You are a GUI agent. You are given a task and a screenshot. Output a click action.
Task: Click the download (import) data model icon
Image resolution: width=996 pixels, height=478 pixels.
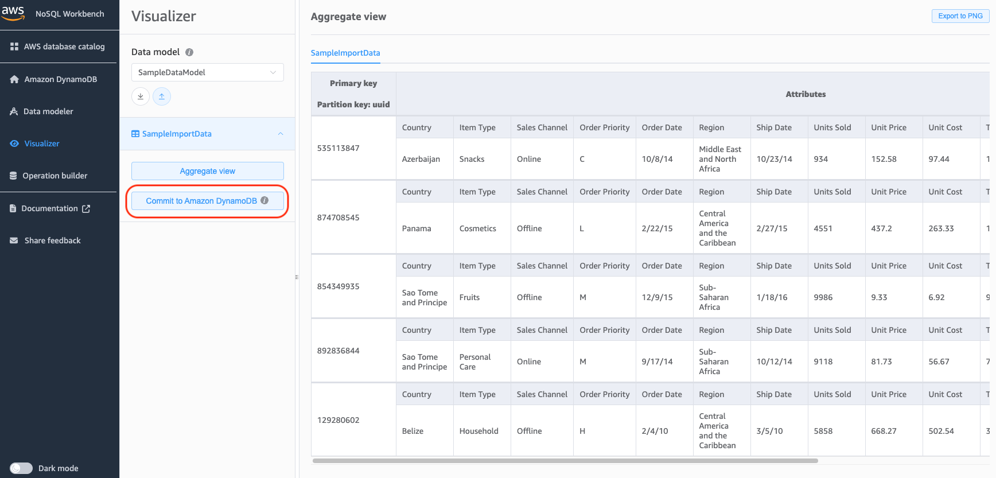[x=141, y=96]
